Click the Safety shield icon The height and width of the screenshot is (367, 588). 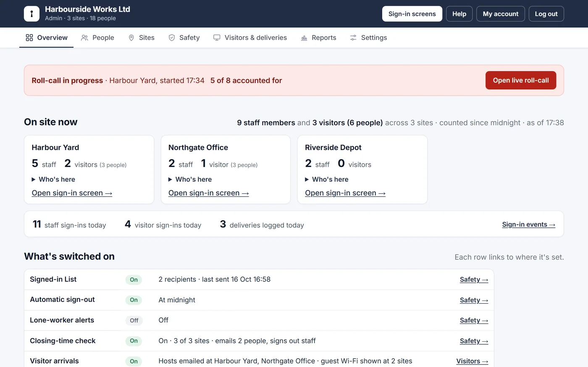(x=171, y=38)
